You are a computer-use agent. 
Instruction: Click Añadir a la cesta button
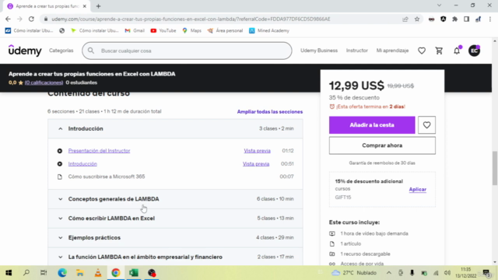[372, 124]
